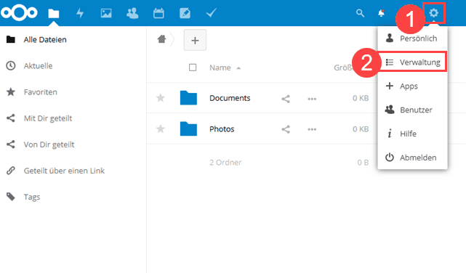Choose Persönlich from settings menu
This screenshot has height=273, width=466.
point(412,38)
